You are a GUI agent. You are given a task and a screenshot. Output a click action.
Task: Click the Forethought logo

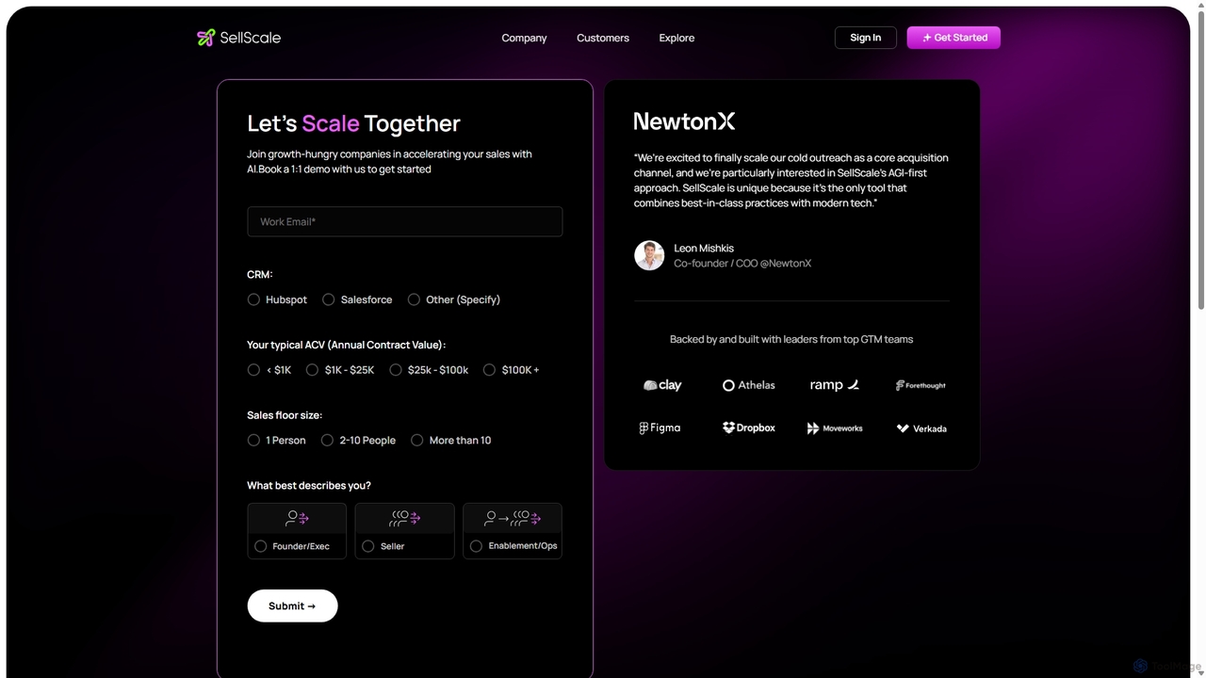pyautogui.click(x=921, y=385)
